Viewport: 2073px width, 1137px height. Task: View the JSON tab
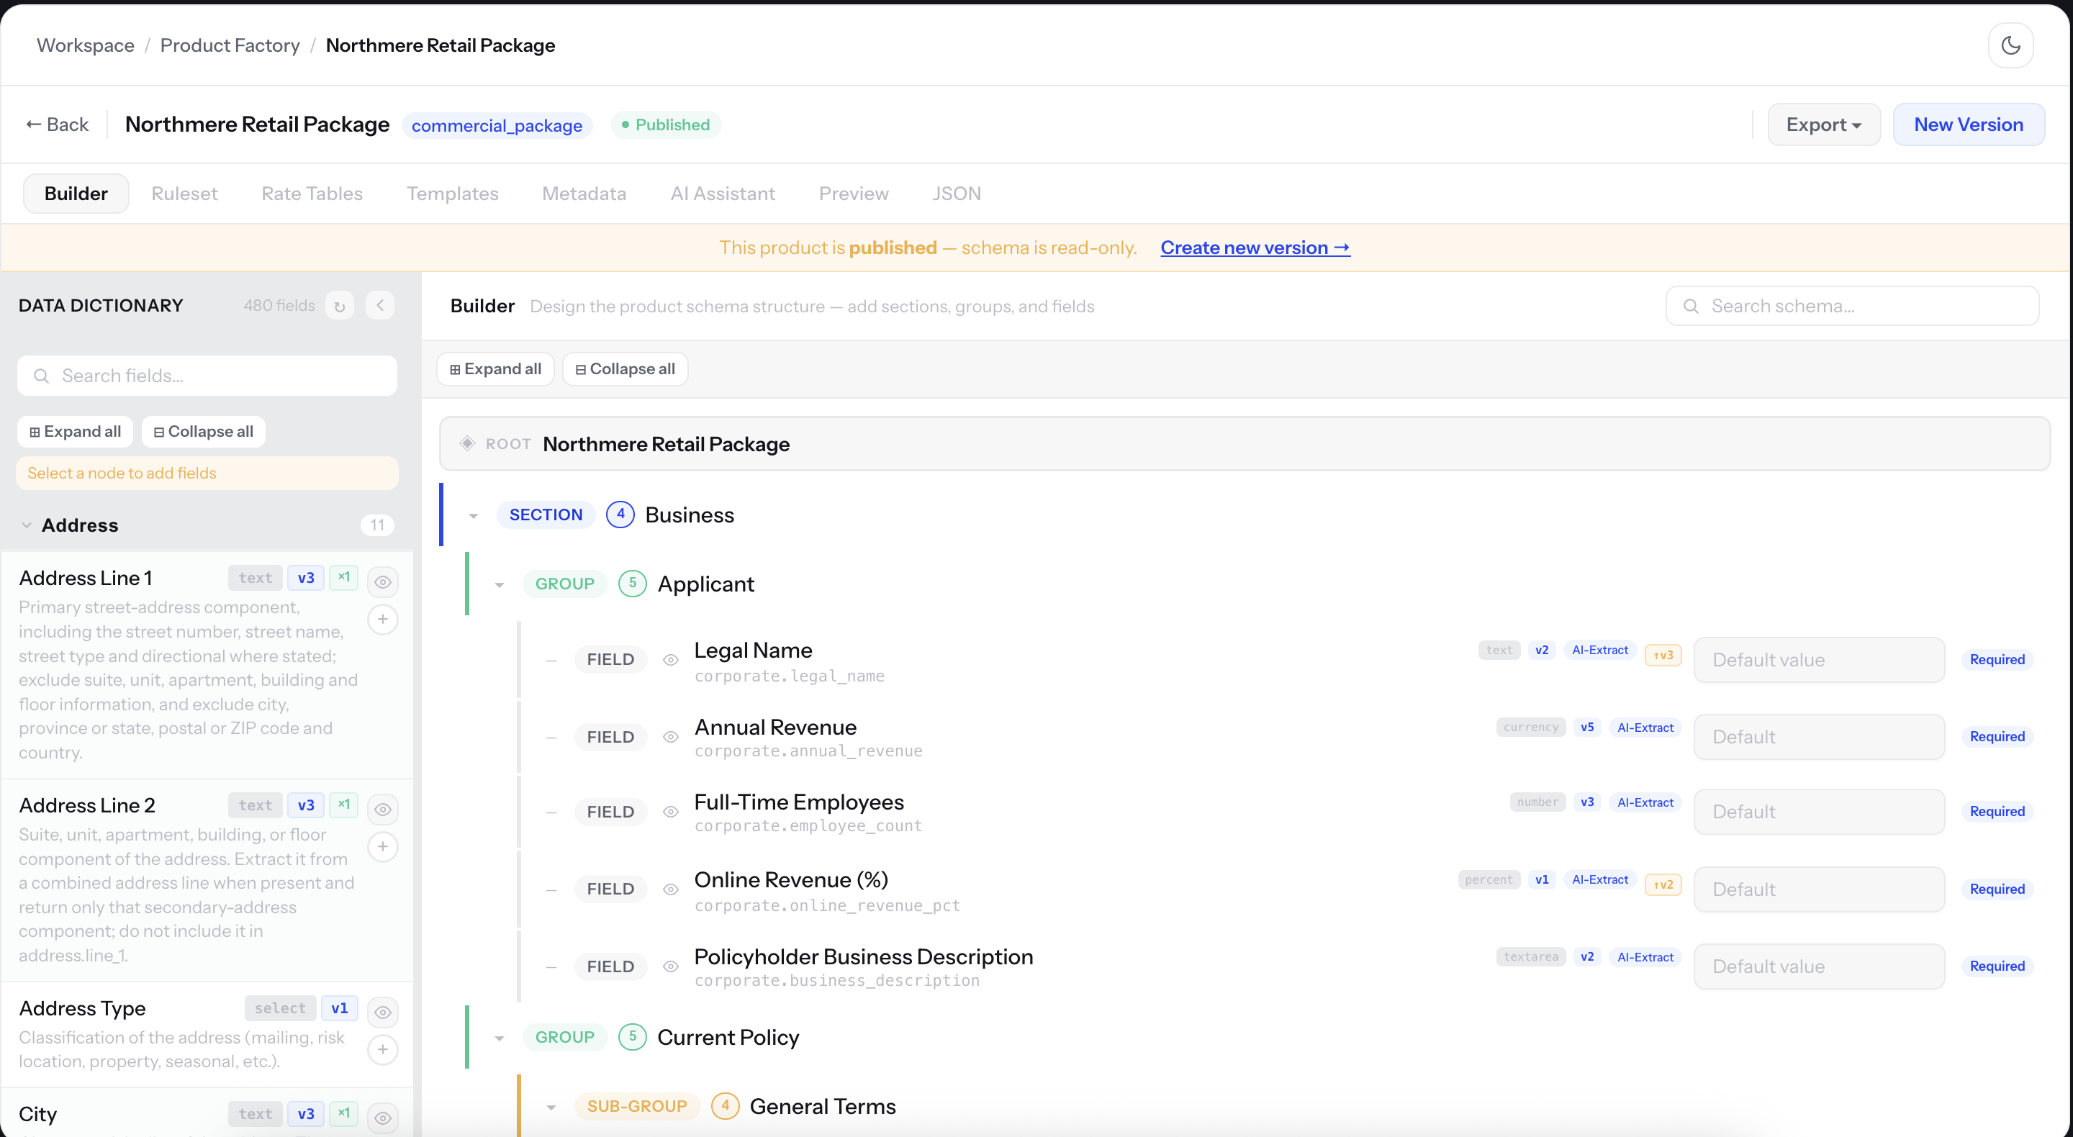tap(957, 193)
